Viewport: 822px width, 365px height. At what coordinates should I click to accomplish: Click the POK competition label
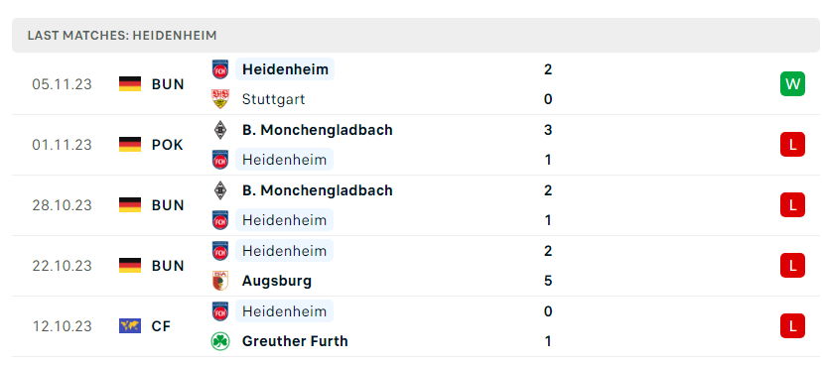(x=167, y=145)
